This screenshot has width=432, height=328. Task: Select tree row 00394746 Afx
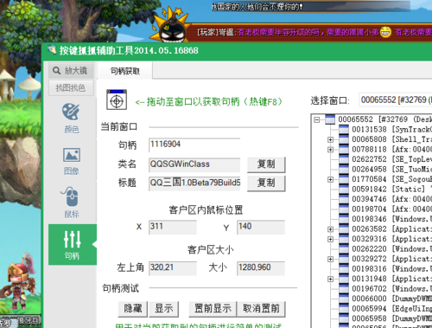391,199
